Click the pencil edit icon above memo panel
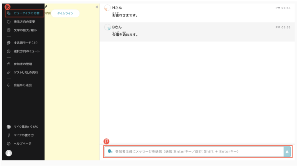The height and width of the screenshot is (167, 297). [x=46, y=6]
